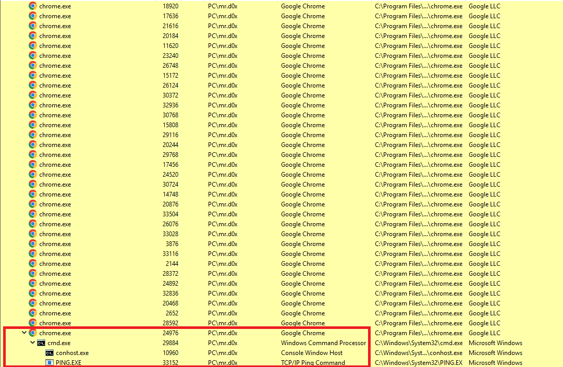Select the PING.EXE process name
Viewport: 563px width, 367px height.
tap(68, 363)
